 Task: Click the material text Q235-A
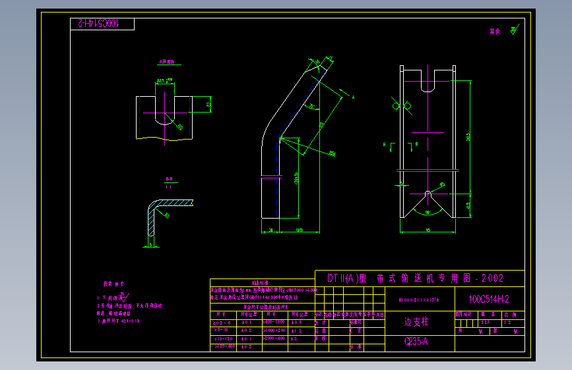click(416, 341)
